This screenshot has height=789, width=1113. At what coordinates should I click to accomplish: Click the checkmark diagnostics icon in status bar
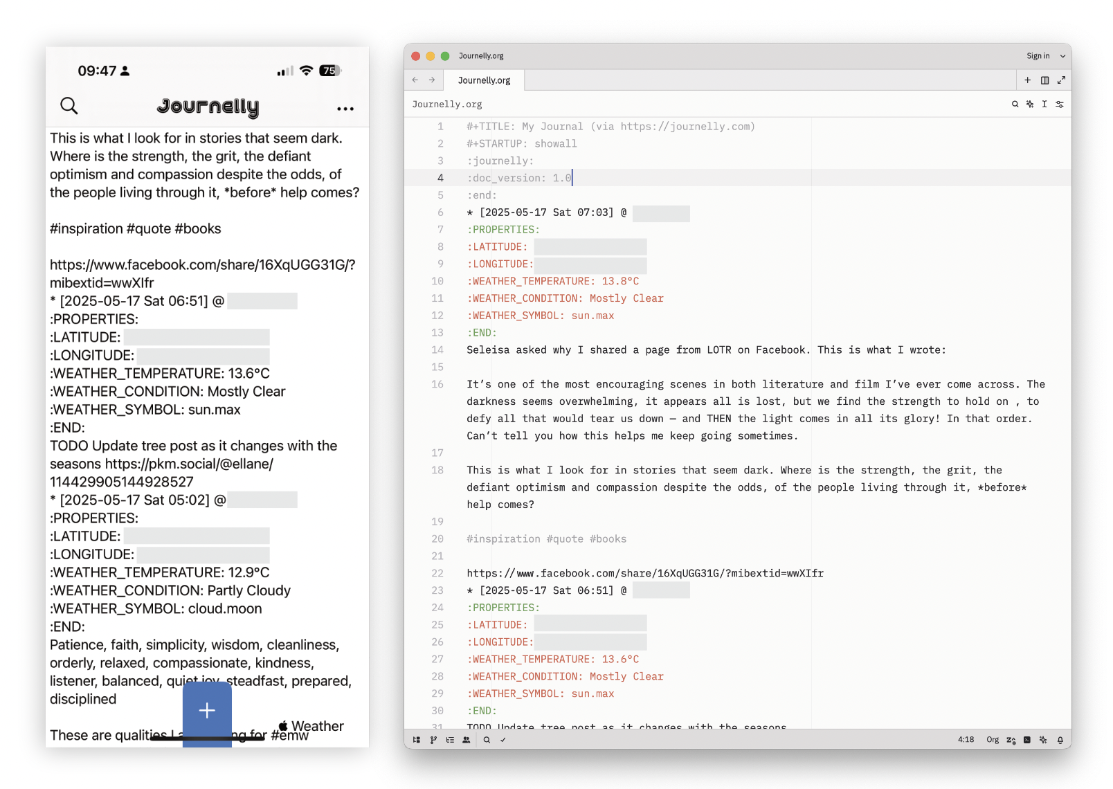tap(503, 740)
